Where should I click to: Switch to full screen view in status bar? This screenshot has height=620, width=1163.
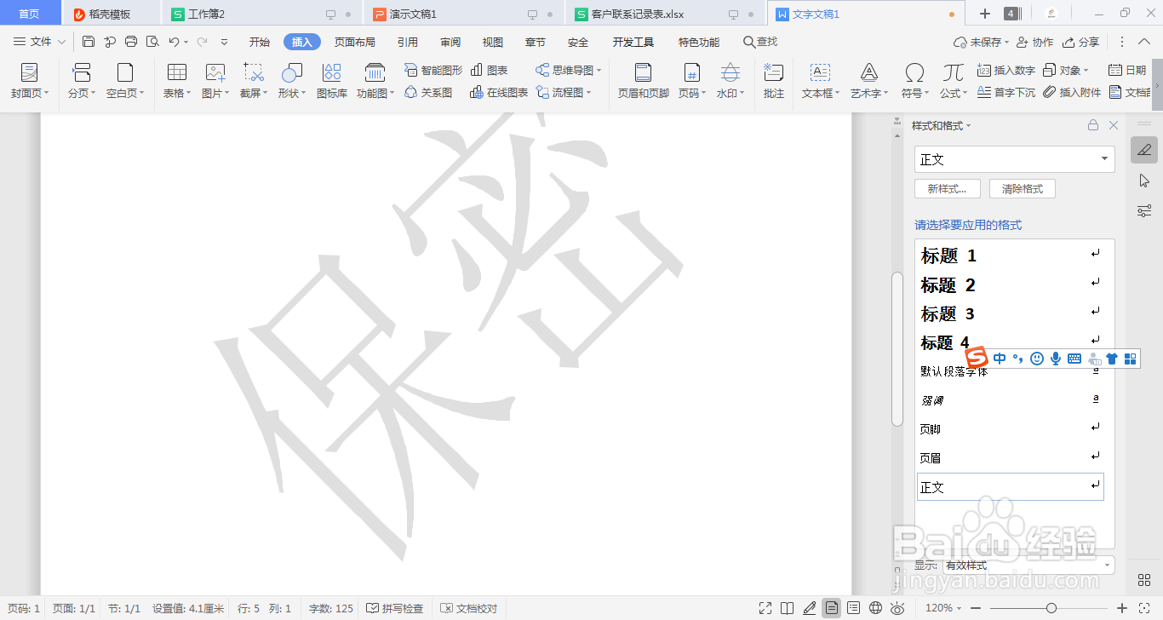tap(765, 608)
